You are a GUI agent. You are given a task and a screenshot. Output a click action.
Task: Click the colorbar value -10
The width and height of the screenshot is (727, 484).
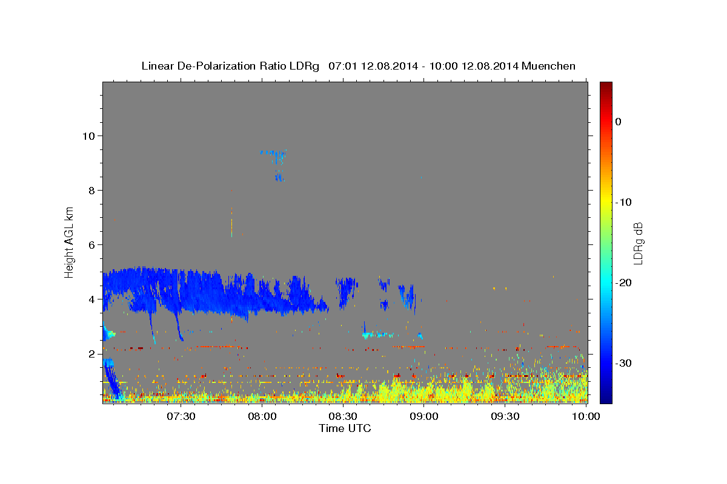click(x=624, y=202)
